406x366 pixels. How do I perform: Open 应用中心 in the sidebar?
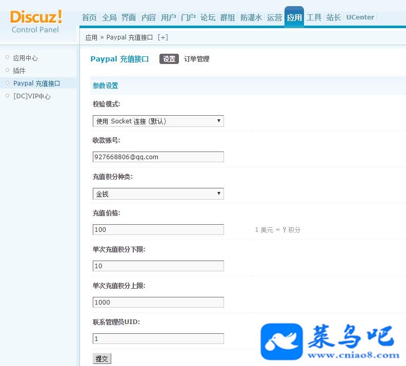[x=26, y=58]
